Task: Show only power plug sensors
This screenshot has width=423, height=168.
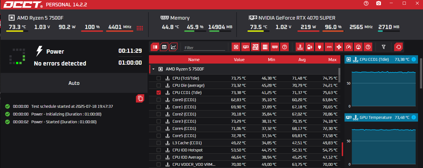Action: (x=319, y=47)
